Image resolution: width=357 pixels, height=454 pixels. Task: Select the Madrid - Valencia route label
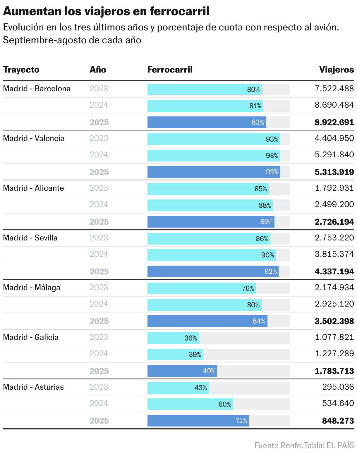click(34, 138)
